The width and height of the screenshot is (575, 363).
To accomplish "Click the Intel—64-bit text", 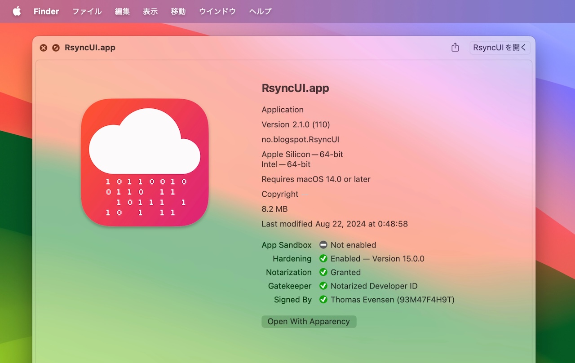I will pos(286,164).
